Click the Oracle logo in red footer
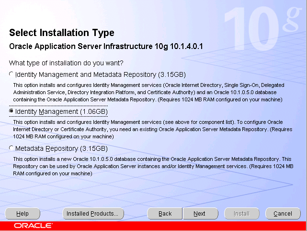 (x=33, y=226)
